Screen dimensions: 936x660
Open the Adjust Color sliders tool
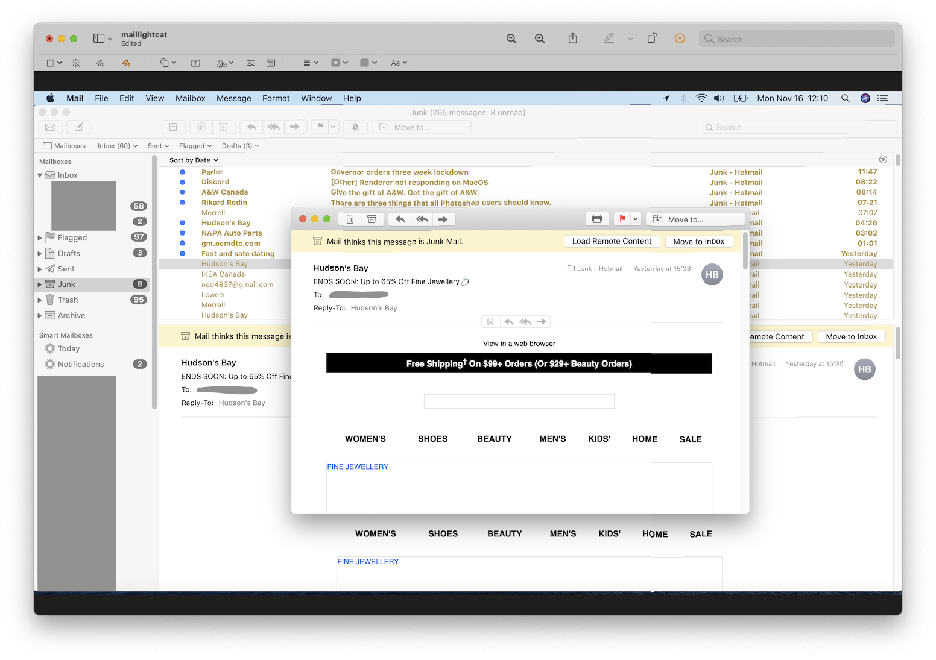[250, 63]
